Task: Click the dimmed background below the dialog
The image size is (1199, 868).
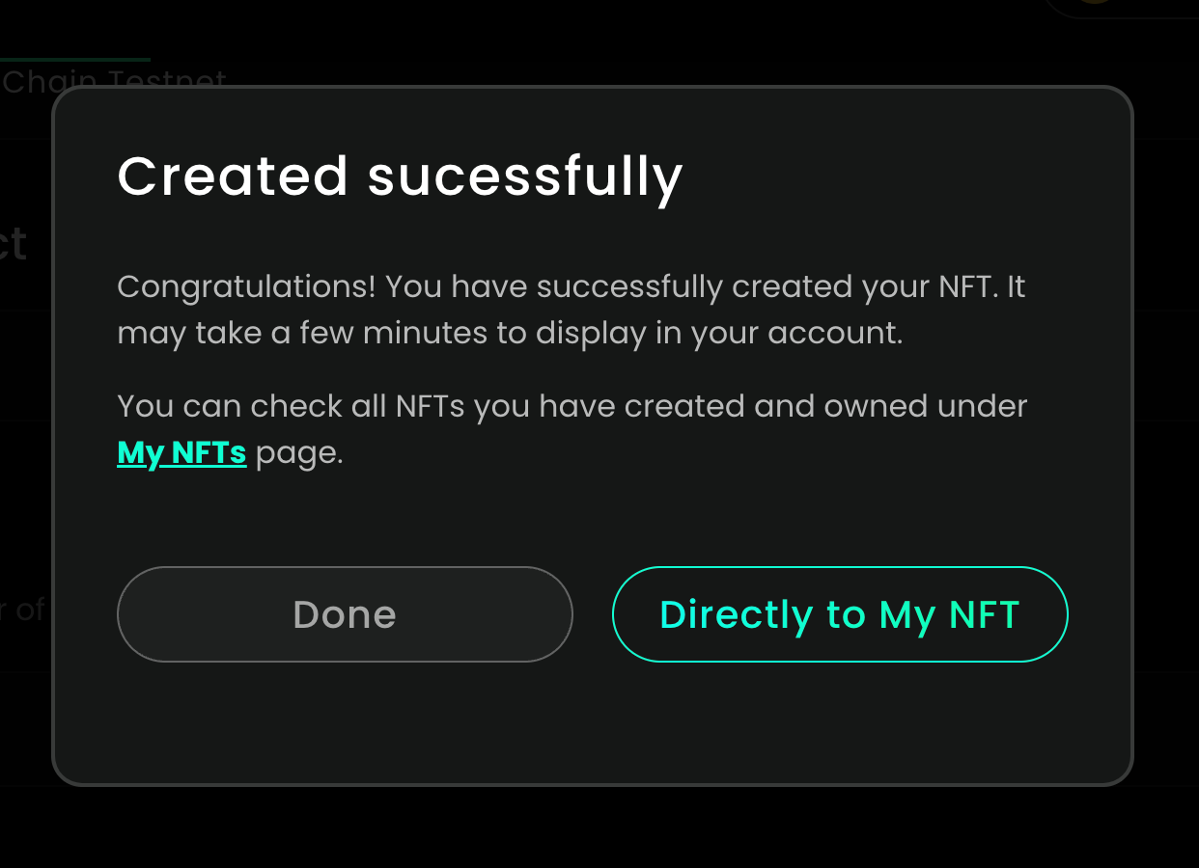Action: pos(599,827)
